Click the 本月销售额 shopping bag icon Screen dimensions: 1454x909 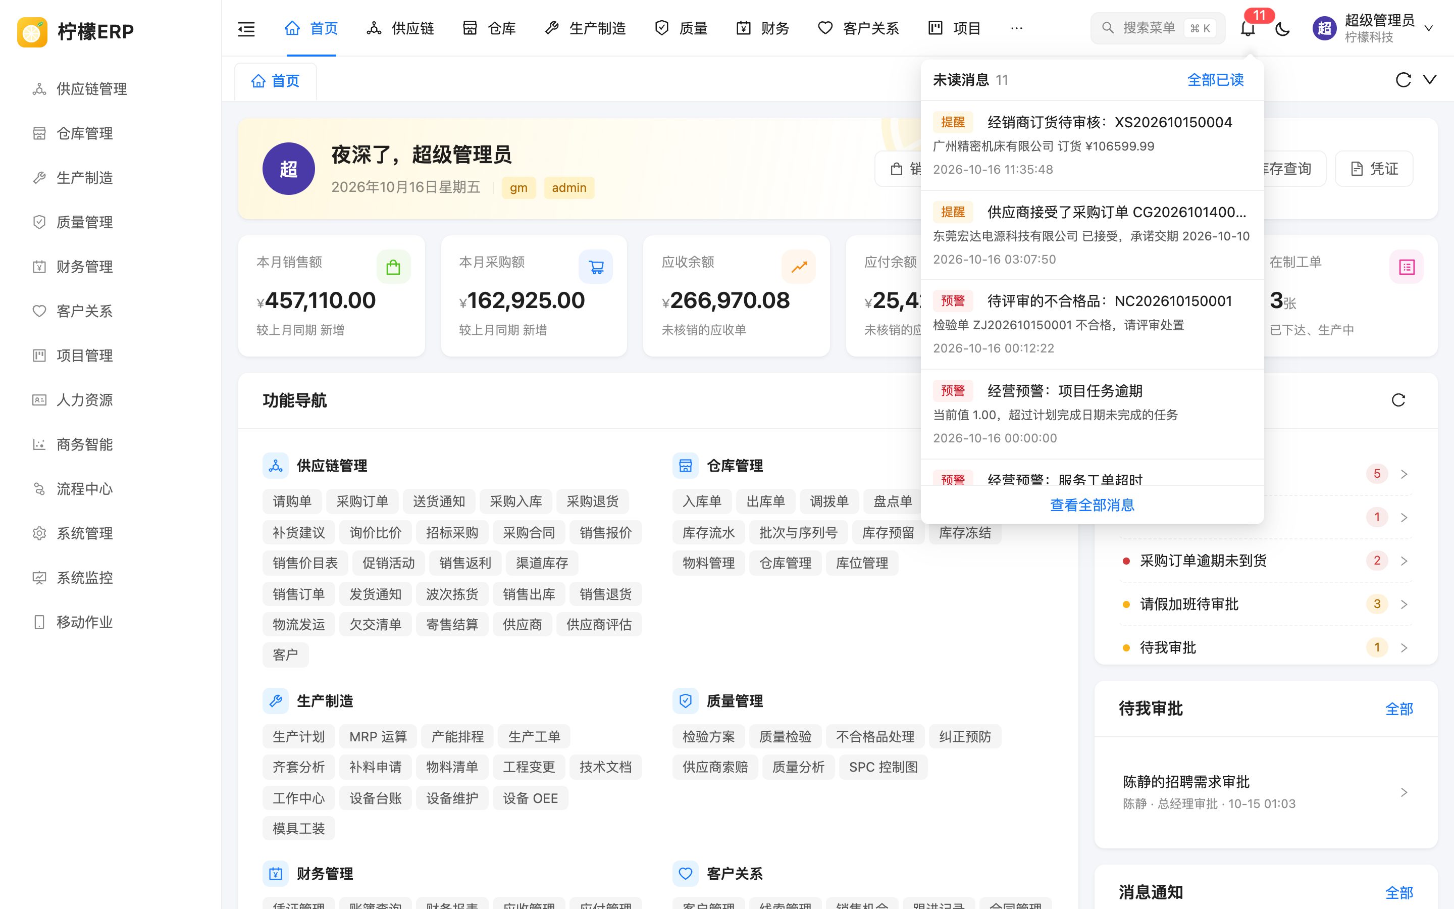394,267
